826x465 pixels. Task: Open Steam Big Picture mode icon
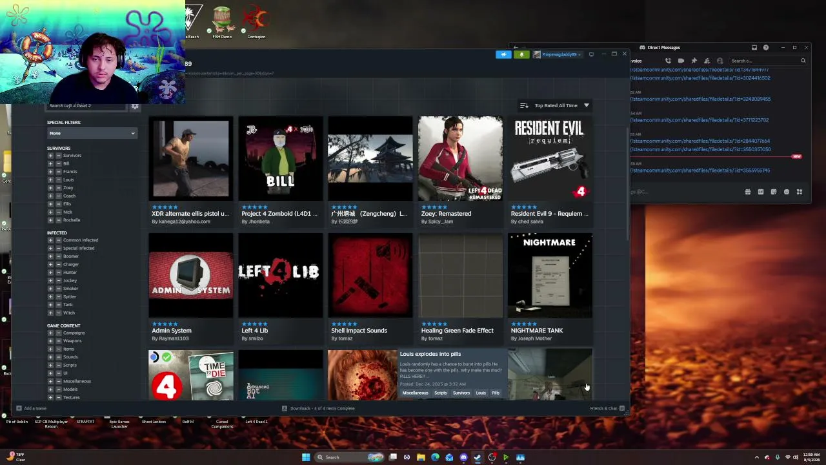click(591, 54)
